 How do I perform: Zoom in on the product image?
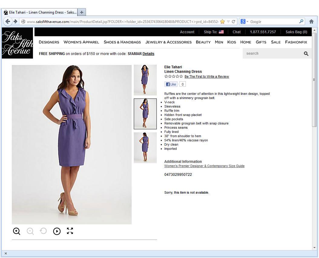pyautogui.click(x=16, y=231)
